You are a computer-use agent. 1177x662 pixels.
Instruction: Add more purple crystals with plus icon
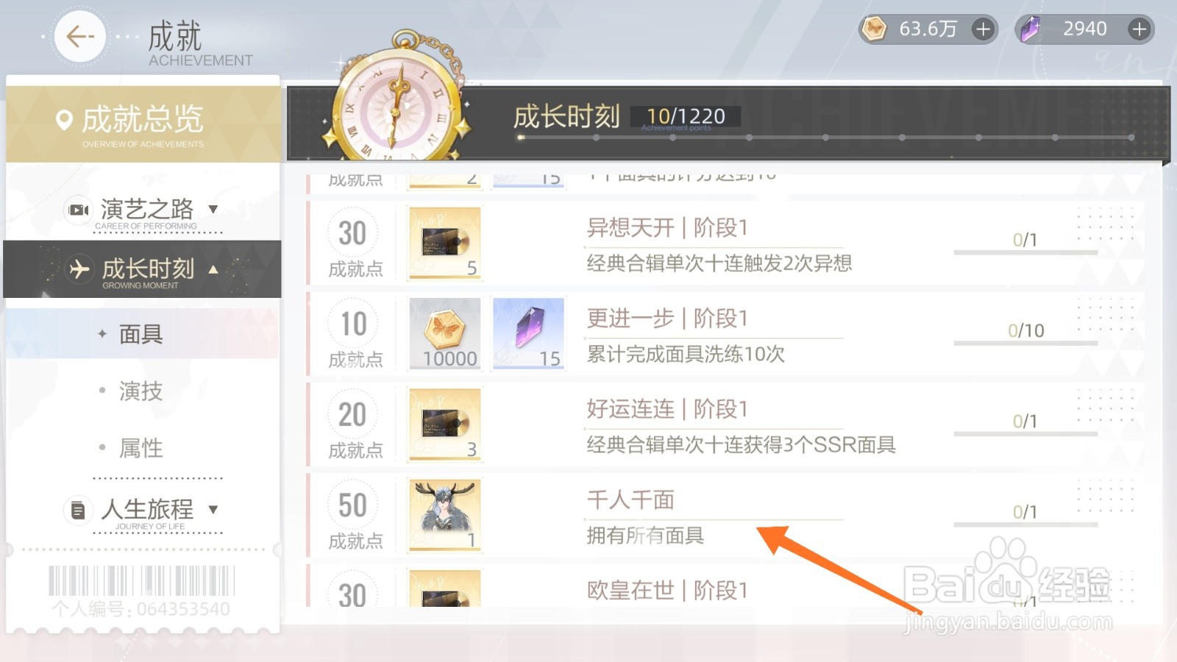point(1139,29)
